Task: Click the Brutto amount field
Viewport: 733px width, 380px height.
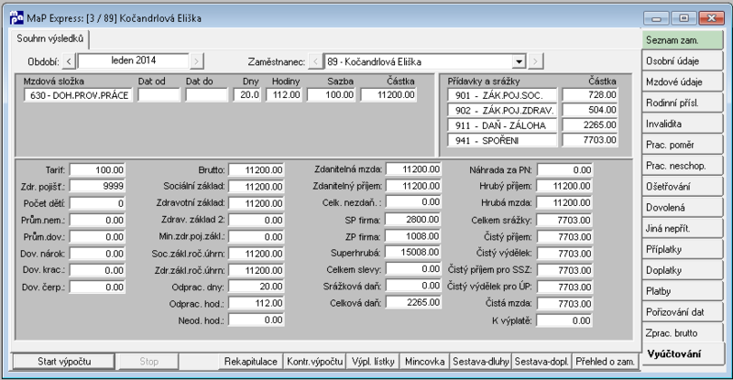Action: [x=257, y=170]
